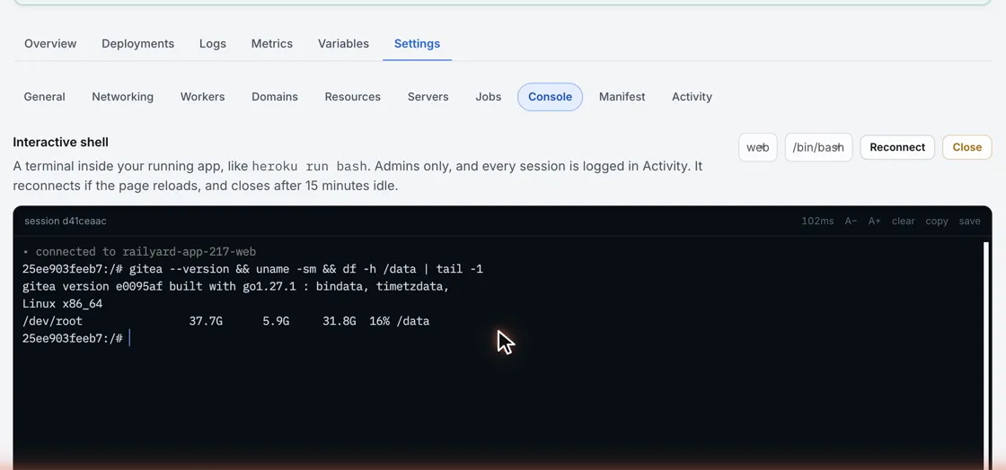The height and width of the screenshot is (470, 1006).
Task: Click the session d41ceaac label
Action: click(x=66, y=221)
